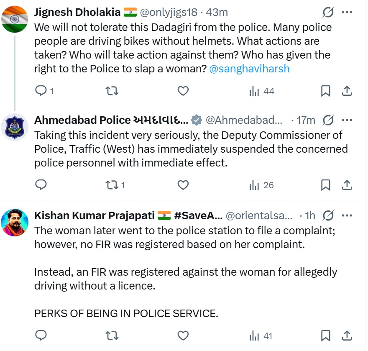Bookmark Kishan Kumar Prajapati's tweet
The height and width of the screenshot is (351, 368).
point(326,335)
